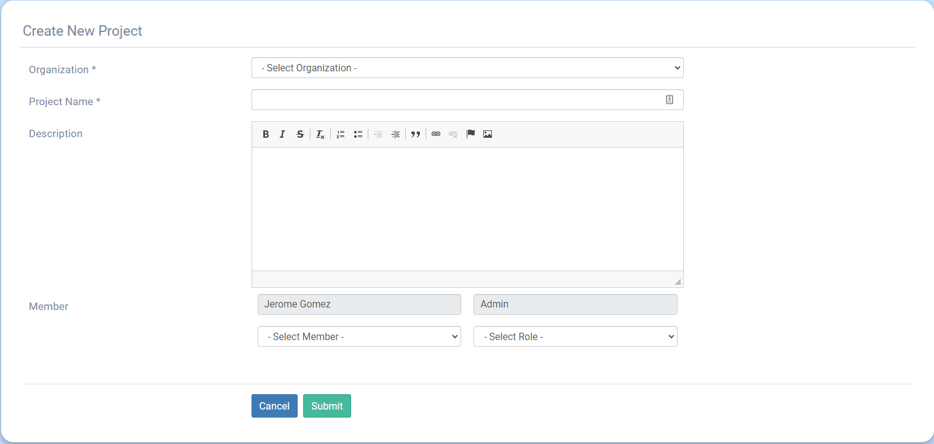Insert an image into description
The width and height of the screenshot is (934, 444).
coord(488,134)
